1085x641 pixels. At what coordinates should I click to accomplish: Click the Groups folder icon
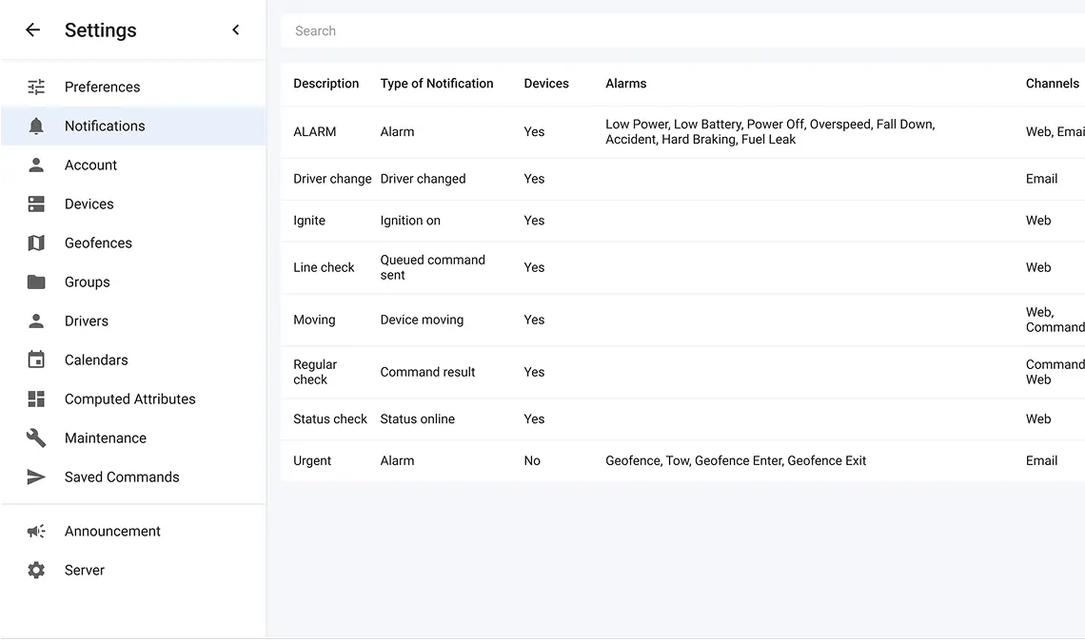tap(36, 282)
